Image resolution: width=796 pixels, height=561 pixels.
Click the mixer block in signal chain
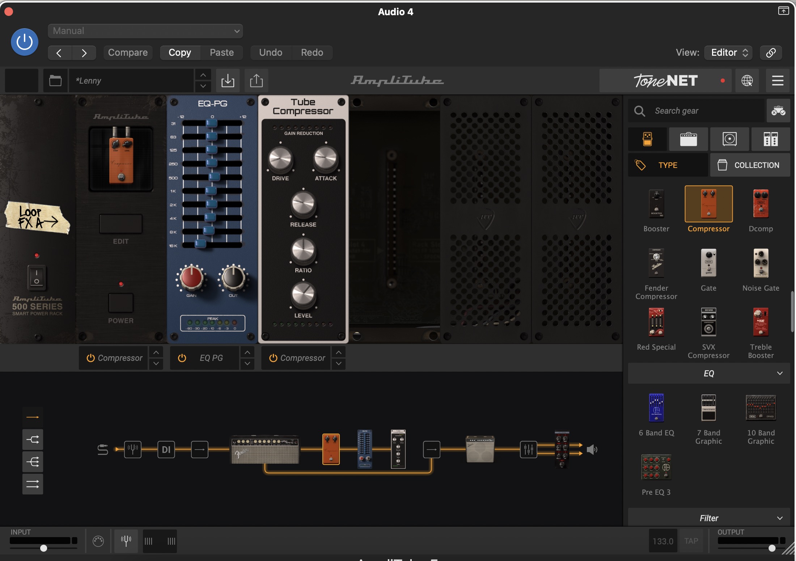[529, 450]
